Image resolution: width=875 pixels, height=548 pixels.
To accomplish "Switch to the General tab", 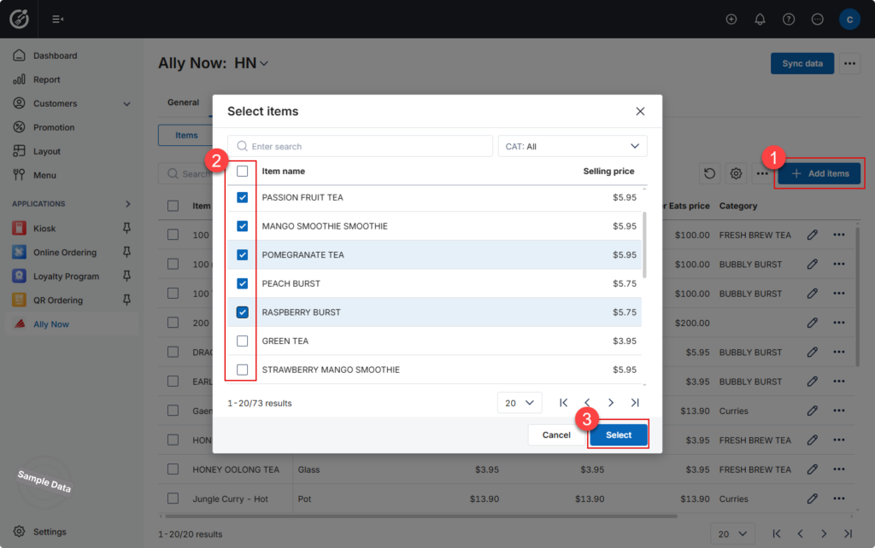I will [x=183, y=102].
